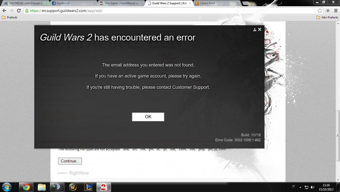Click the Build: 15718 text
This screenshot has width=340, height=192.
[251, 135]
